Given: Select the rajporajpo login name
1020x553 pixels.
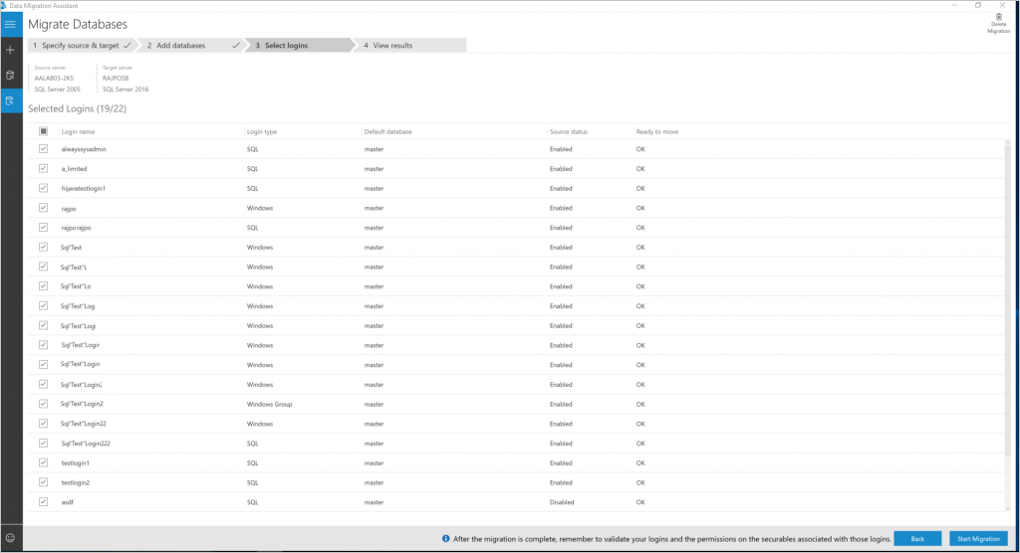Looking at the screenshot, I should [x=76, y=228].
